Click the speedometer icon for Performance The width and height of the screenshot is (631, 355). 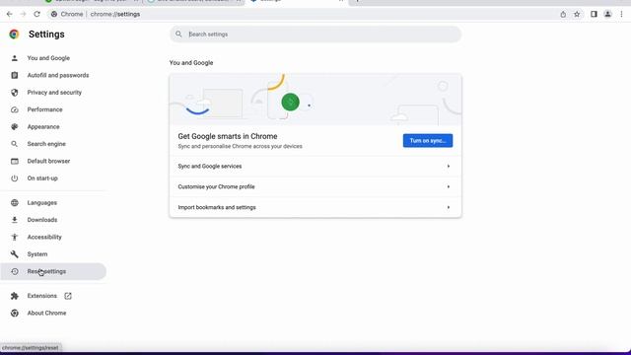pyautogui.click(x=15, y=109)
